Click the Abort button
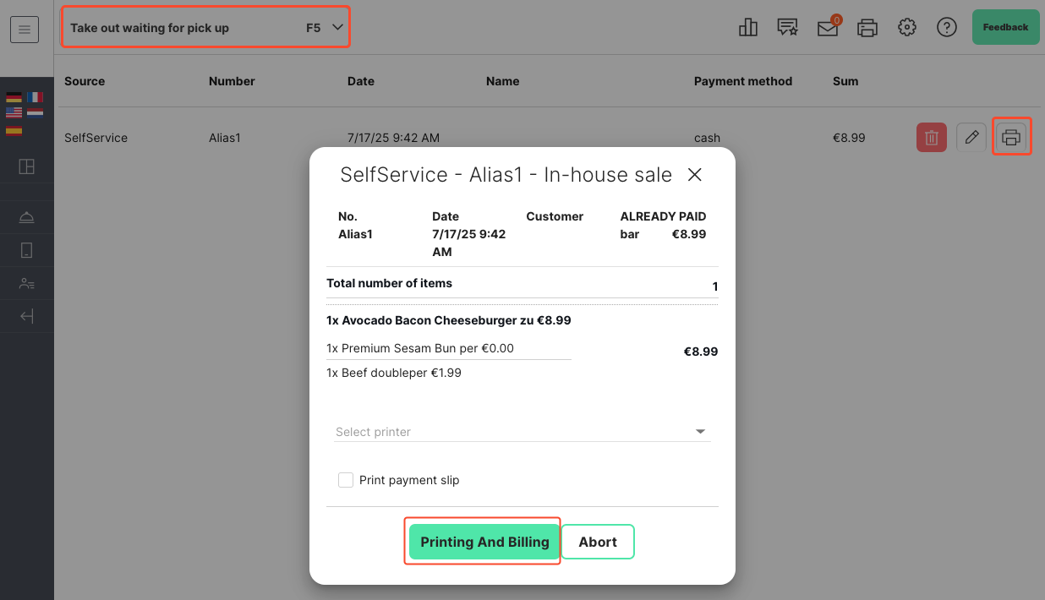 point(598,542)
